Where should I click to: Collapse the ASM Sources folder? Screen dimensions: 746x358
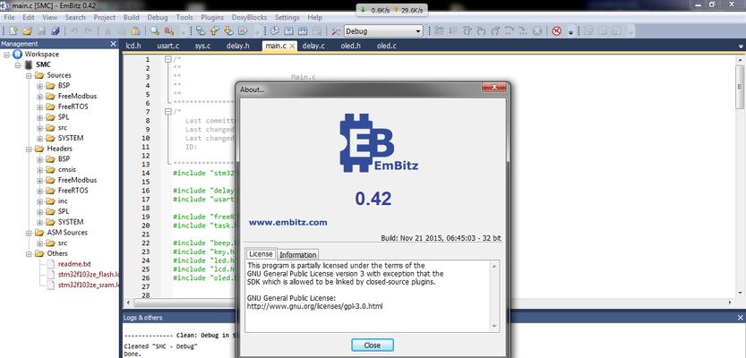coord(29,233)
